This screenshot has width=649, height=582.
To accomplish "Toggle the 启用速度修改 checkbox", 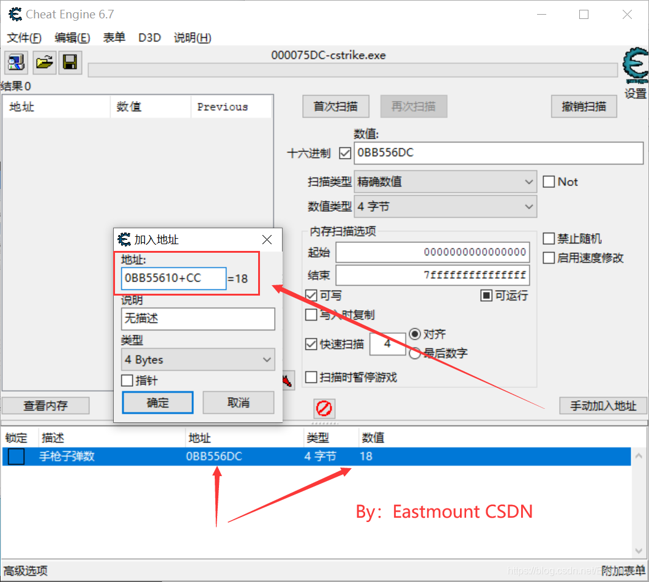I will click(x=549, y=258).
